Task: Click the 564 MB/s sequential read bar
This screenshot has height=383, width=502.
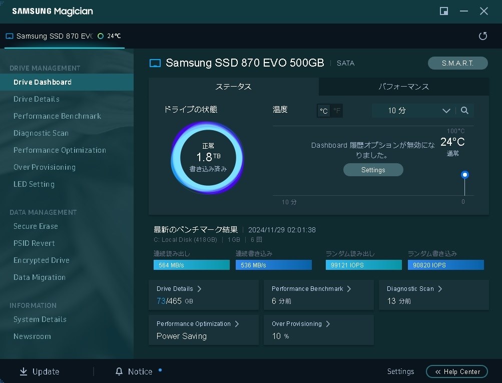Action: click(192, 265)
